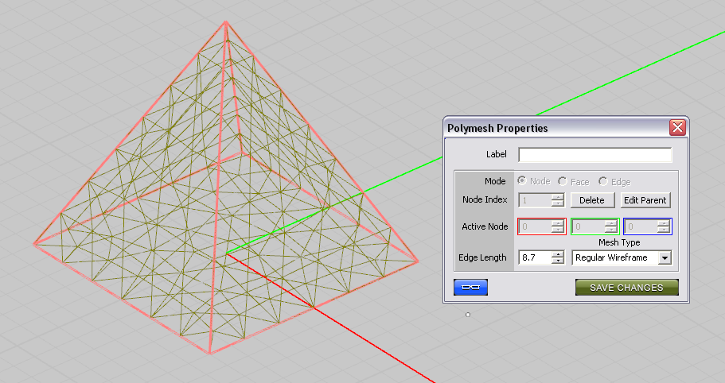The height and width of the screenshot is (383, 725).
Task: Decrement the blue Active Node Z spinner
Action: pos(664,230)
